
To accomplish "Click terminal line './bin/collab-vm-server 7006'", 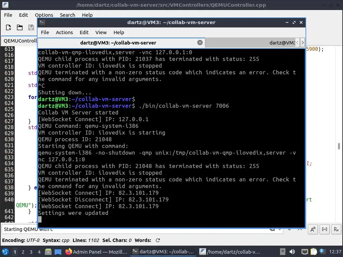I will pyautogui.click(x=184, y=106).
